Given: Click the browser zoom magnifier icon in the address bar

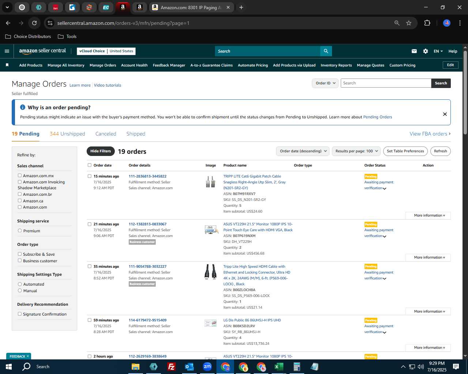Looking at the screenshot, I should [x=397, y=23].
